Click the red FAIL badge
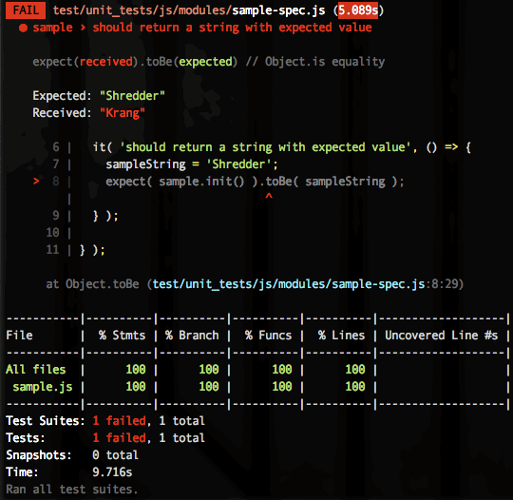 pyautogui.click(x=26, y=10)
